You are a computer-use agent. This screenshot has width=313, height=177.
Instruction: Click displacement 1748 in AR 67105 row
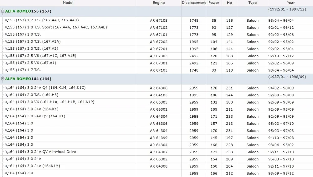(194, 20)
